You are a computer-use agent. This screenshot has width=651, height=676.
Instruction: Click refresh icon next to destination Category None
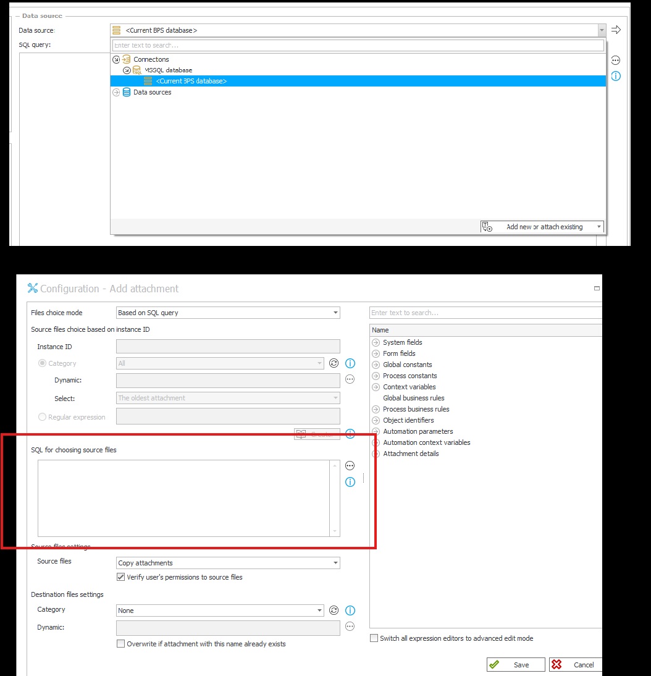coord(334,611)
